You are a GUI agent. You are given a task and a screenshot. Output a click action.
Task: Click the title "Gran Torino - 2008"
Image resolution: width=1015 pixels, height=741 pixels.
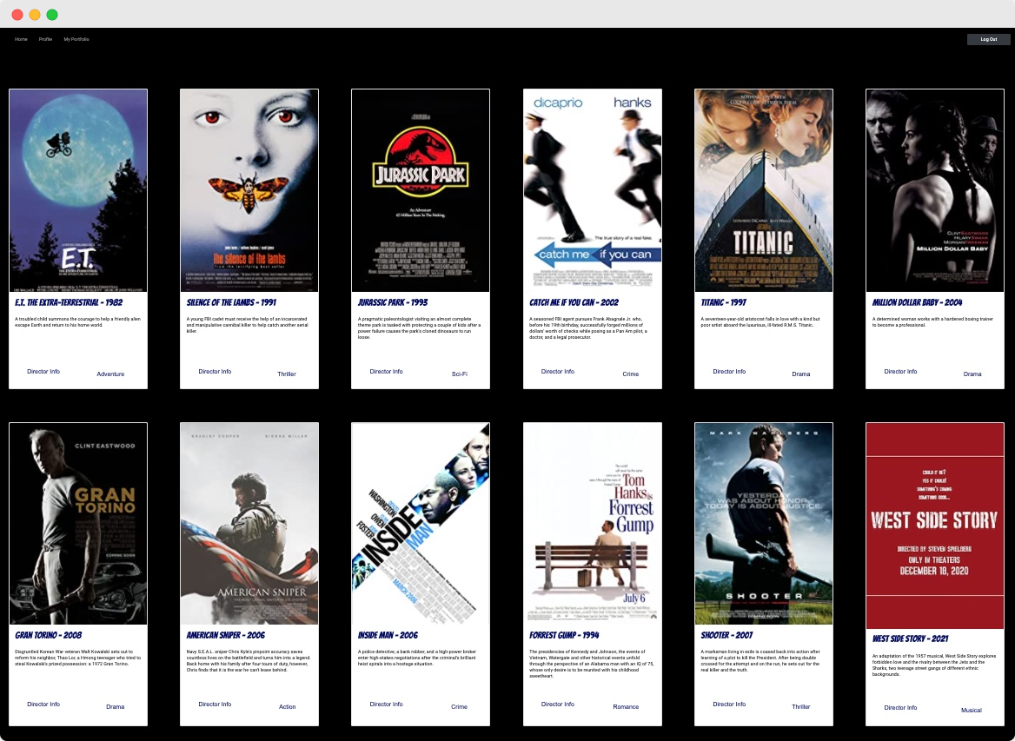coord(49,635)
